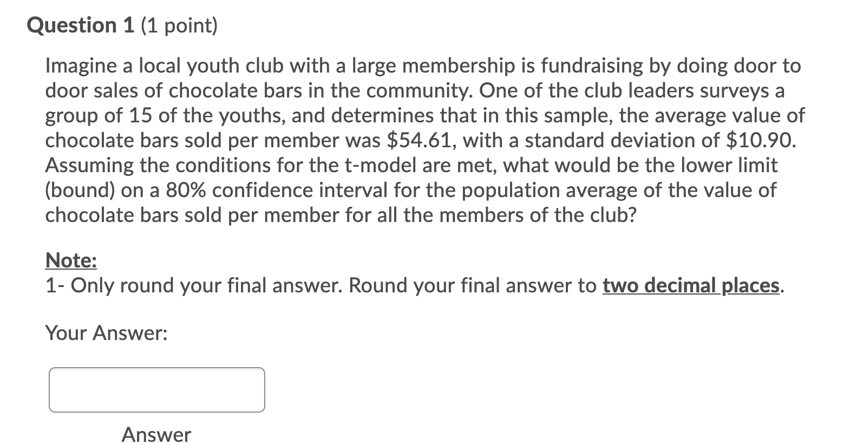The width and height of the screenshot is (863, 444).
Task: Click the first line starting with 'Imagine'
Action: pyautogui.click(x=423, y=66)
